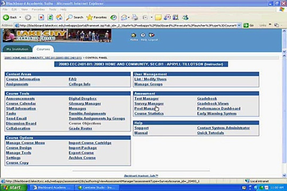Open the Gradebook link
The width and height of the screenshot is (287, 191).
(x=207, y=98)
